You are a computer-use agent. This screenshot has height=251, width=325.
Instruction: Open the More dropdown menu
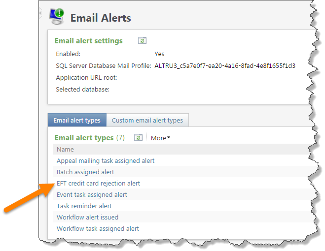(x=160, y=138)
